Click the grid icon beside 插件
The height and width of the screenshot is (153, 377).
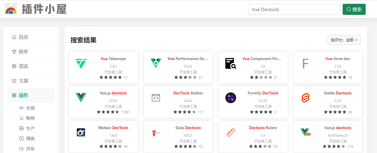[14, 95]
